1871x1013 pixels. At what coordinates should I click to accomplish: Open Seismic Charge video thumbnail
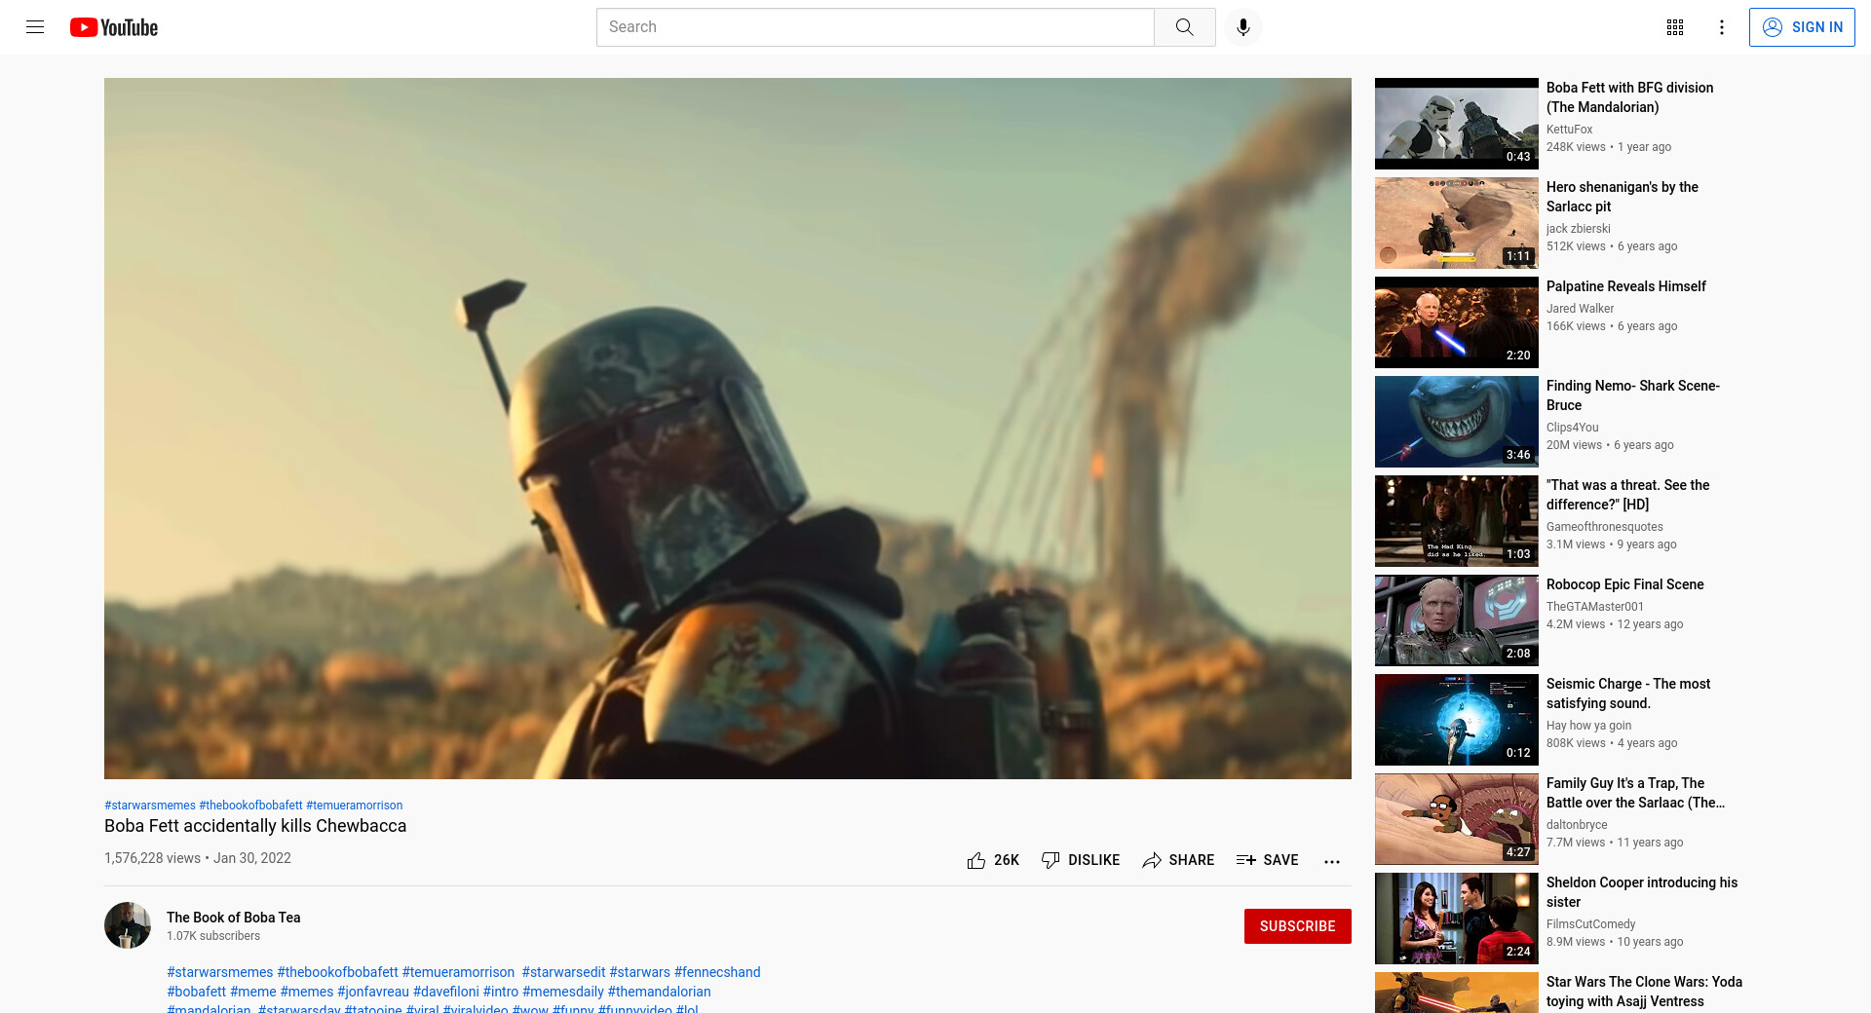(x=1457, y=720)
